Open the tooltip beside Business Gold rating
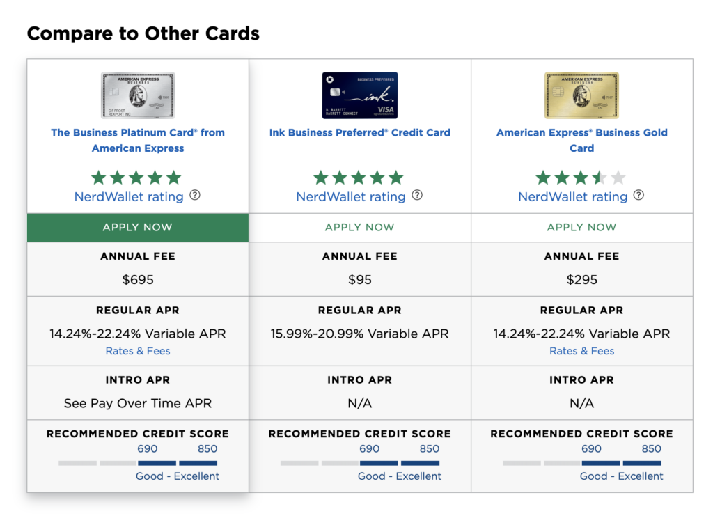 tap(638, 196)
